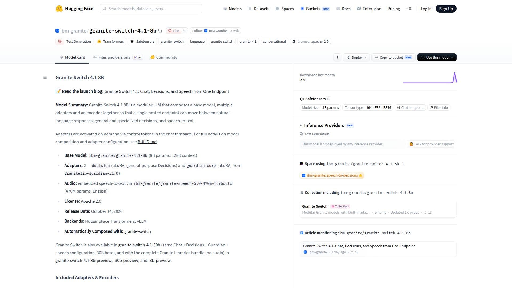The image size is (512, 288).
Task: Follow IBM Granite
Action: tap(210, 31)
